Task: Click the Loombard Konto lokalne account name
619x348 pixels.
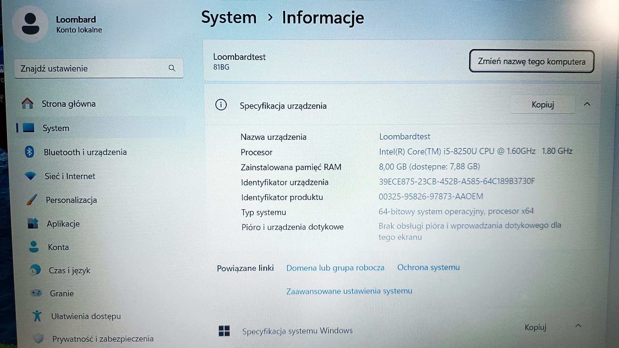Action: click(x=79, y=24)
